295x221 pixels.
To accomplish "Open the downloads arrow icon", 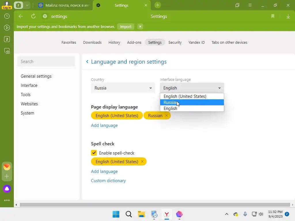I will 288,16.
